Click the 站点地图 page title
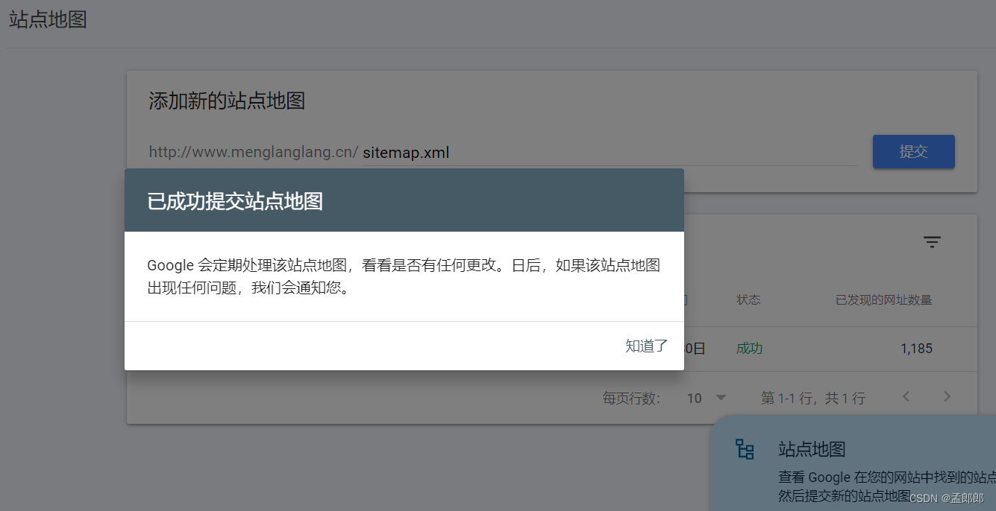996x511 pixels. tap(48, 19)
